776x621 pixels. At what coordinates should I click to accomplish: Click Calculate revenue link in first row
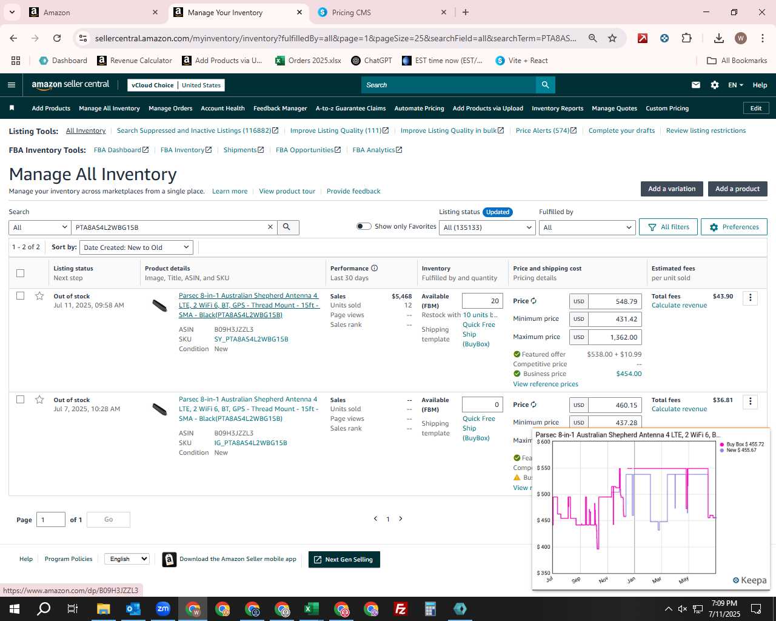point(679,305)
